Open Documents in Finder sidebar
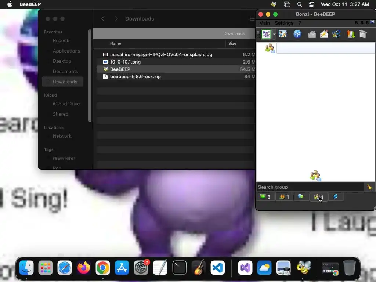 pyautogui.click(x=65, y=72)
